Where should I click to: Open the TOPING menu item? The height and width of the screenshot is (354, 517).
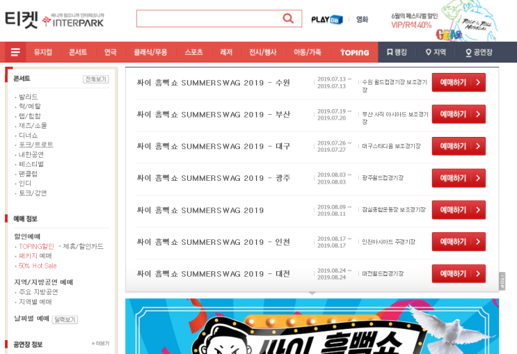(x=354, y=52)
